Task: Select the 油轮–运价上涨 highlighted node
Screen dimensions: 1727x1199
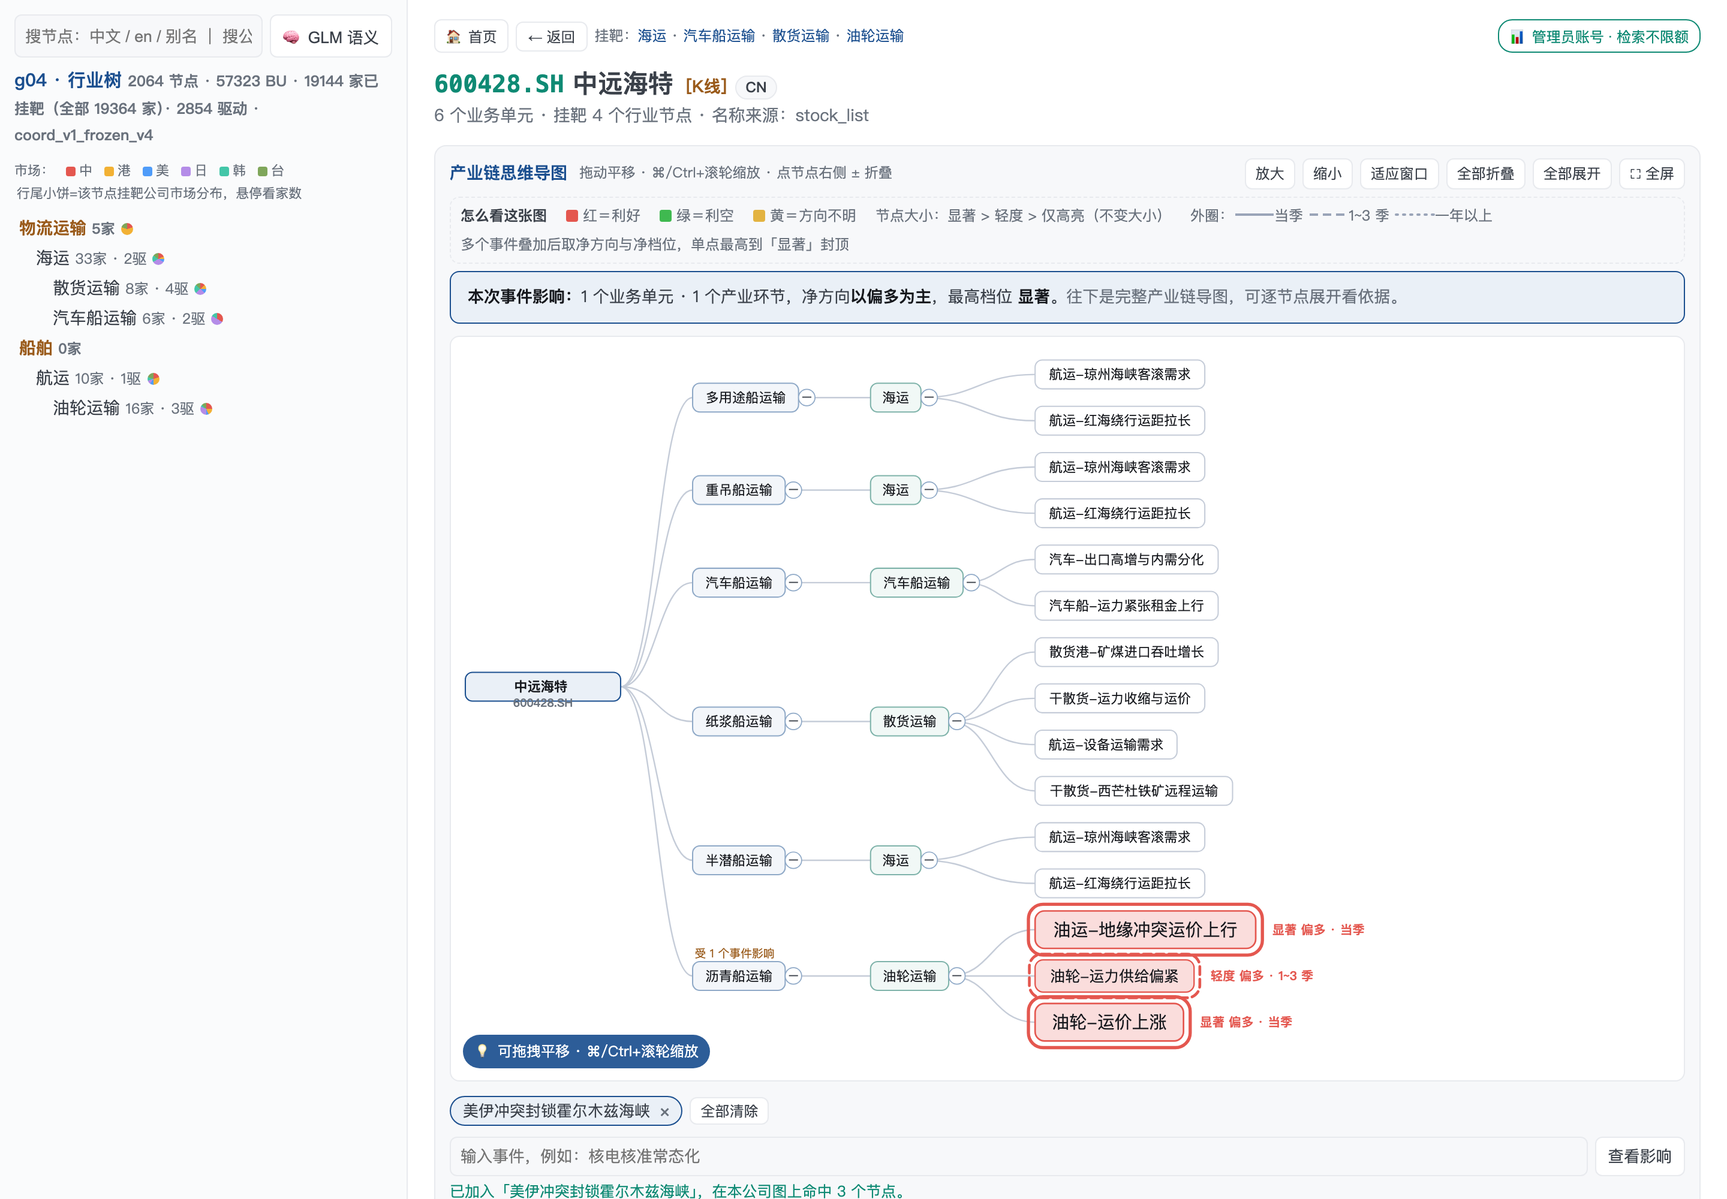Action: point(1109,1023)
